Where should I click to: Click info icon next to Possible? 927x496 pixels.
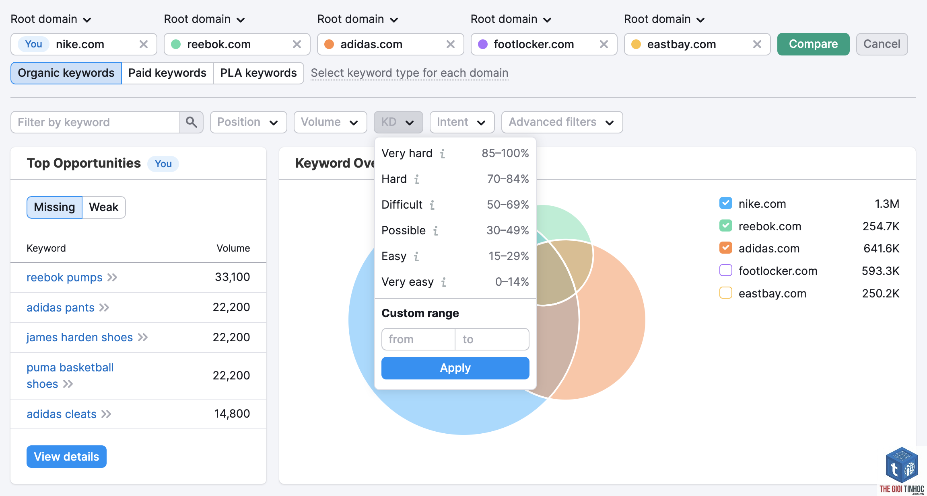(x=436, y=231)
